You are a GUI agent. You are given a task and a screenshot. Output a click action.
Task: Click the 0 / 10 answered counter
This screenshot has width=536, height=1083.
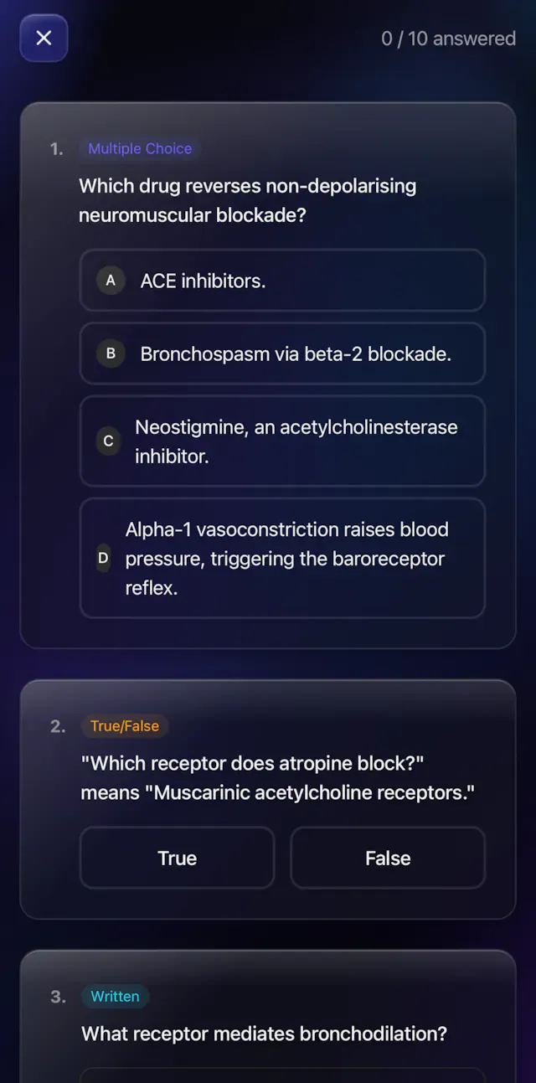448,39
